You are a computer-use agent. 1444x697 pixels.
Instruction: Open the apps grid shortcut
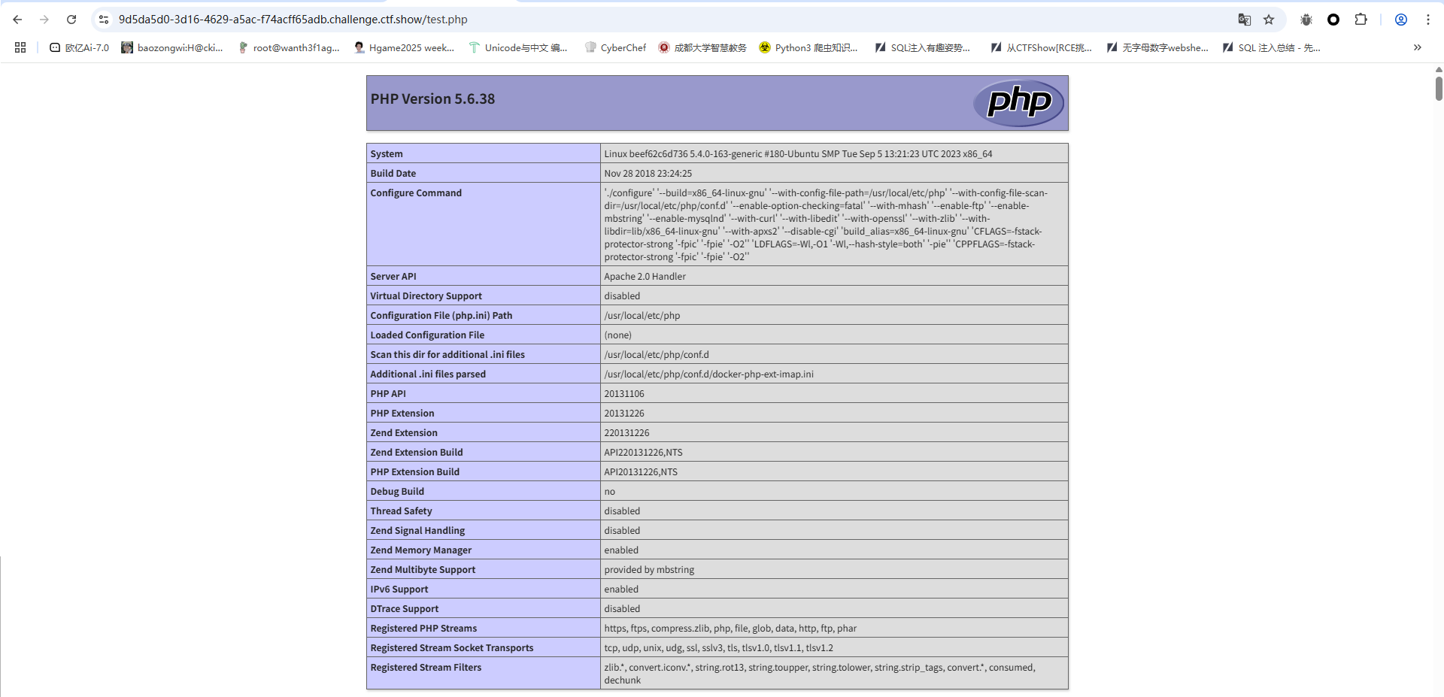pos(20,47)
